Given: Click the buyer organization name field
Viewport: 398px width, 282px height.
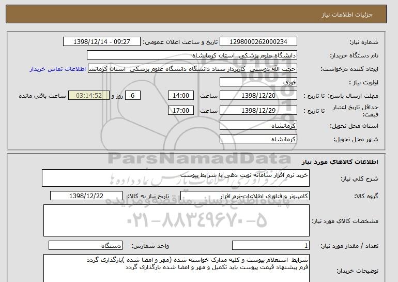Looking at the screenshot, I should pos(192,55).
